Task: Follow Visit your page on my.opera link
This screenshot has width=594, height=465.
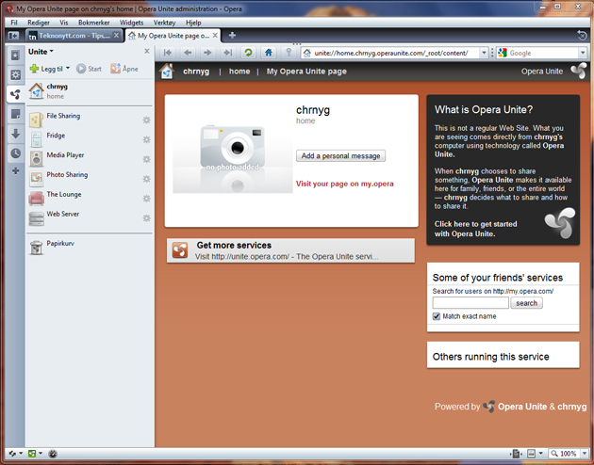Action: 345,184
